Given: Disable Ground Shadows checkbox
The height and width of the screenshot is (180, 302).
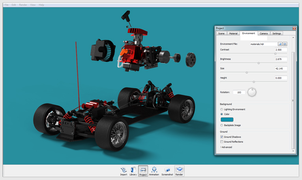Looking at the screenshot, I should (x=222, y=137).
